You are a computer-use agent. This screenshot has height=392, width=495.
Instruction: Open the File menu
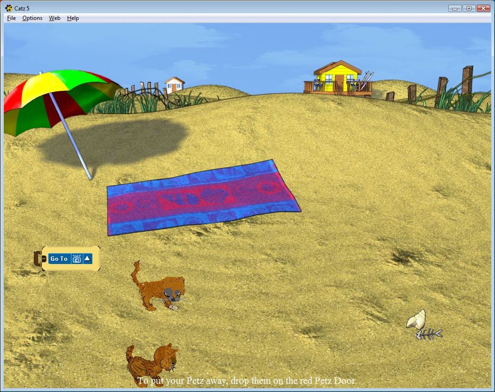click(x=11, y=18)
